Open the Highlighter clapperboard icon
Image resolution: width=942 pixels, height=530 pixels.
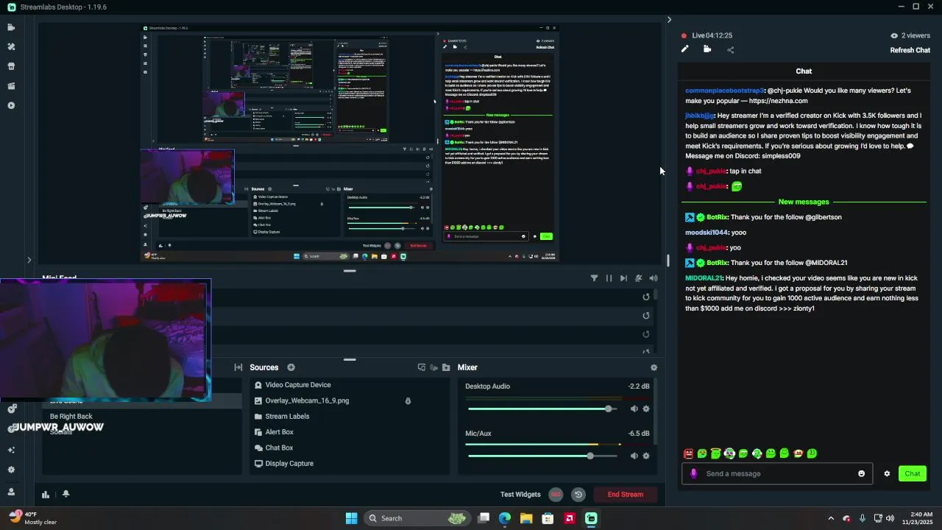[11, 86]
